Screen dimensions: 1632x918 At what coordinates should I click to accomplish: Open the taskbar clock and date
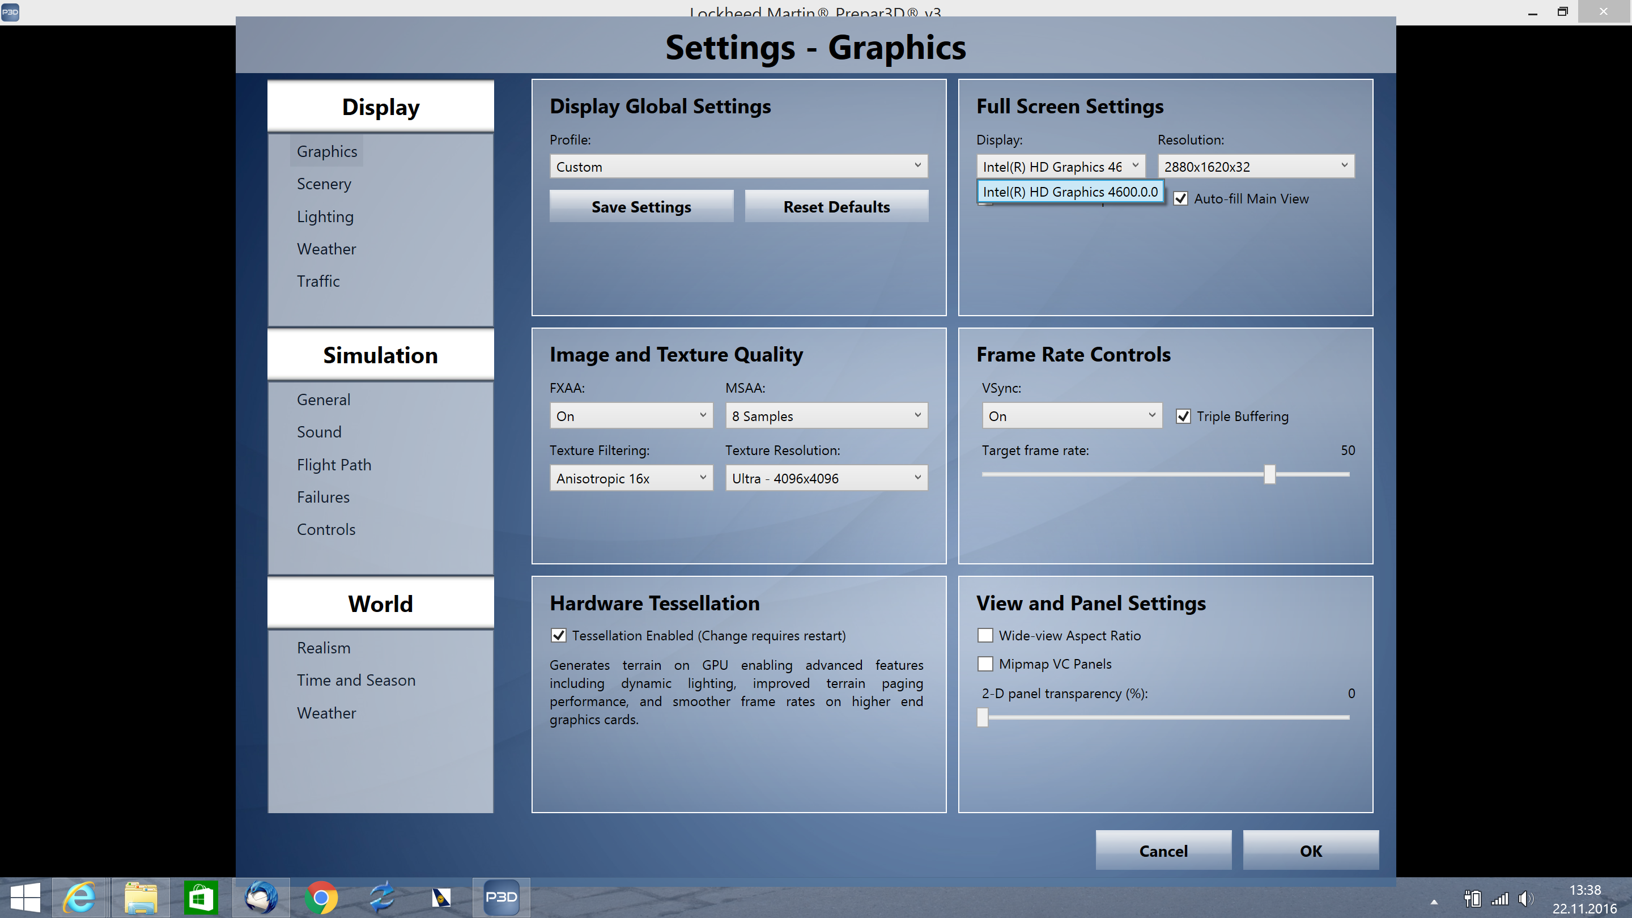click(1584, 899)
